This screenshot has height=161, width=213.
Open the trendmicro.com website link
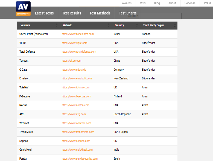tap(78, 132)
